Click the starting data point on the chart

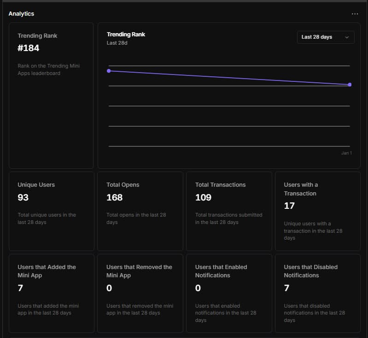point(109,71)
